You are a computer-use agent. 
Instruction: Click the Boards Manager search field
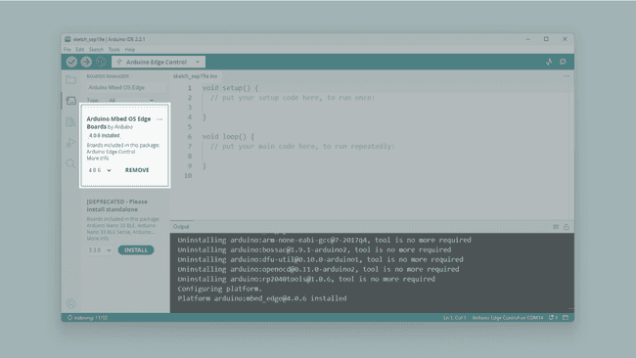pos(126,88)
